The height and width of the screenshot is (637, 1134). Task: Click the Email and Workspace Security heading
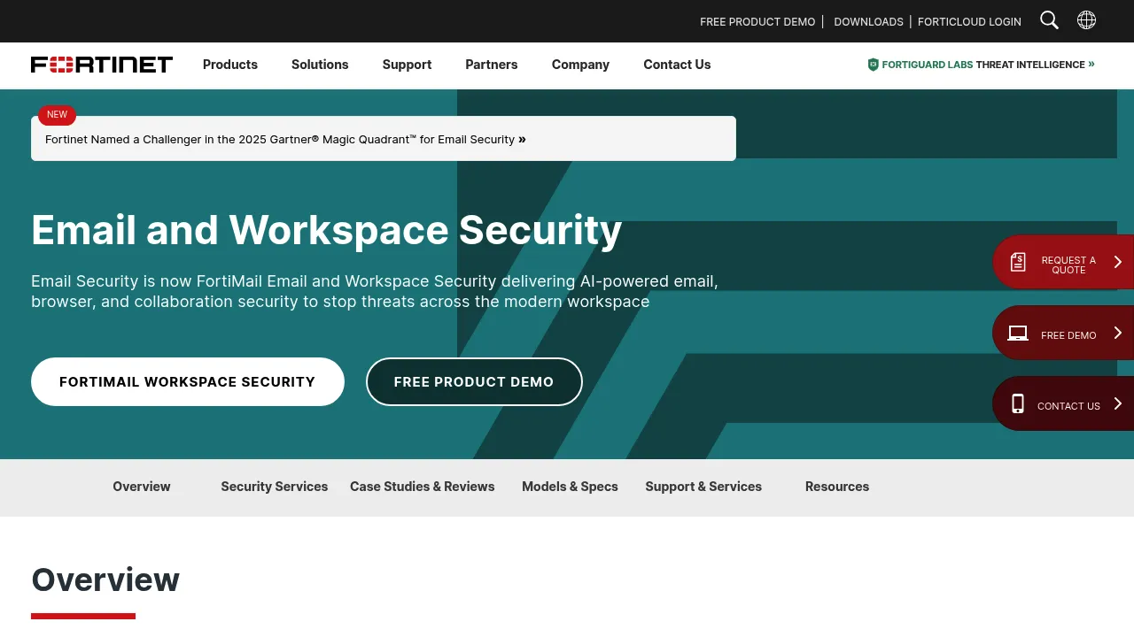tap(327, 230)
